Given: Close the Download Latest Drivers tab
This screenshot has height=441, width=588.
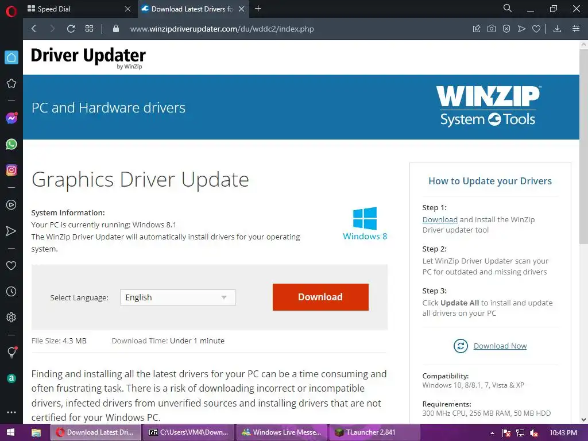Looking at the screenshot, I should click(x=242, y=9).
